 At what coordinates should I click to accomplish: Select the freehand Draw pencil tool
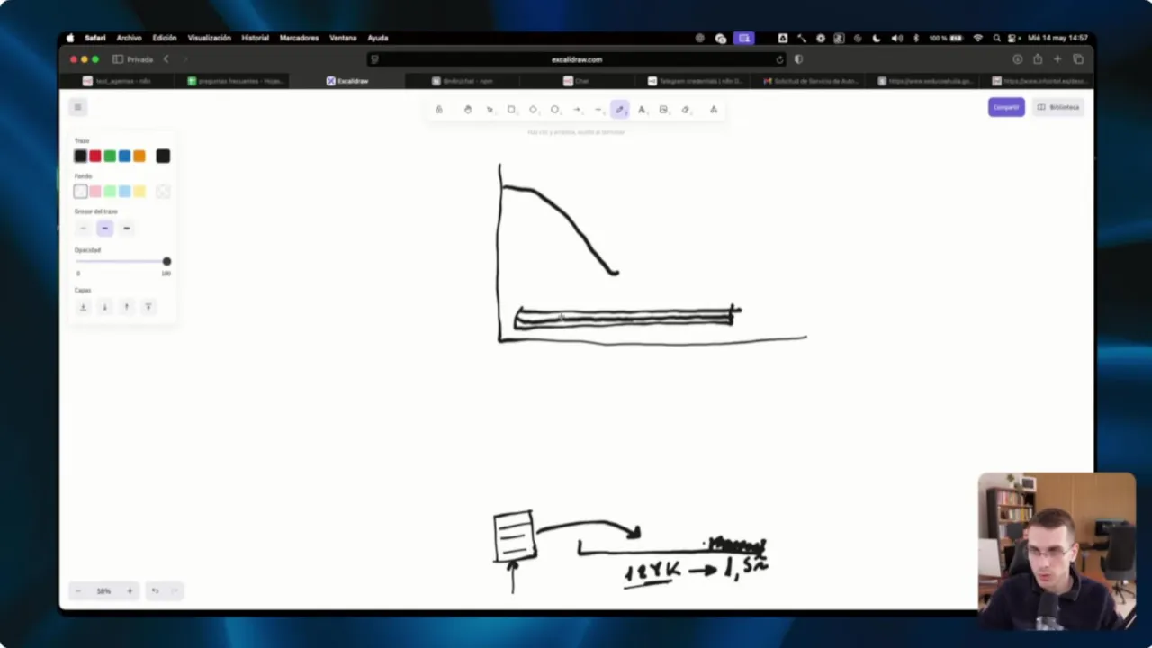coord(620,110)
